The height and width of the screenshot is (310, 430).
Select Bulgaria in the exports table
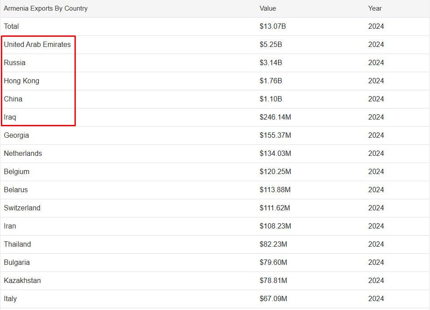pyautogui.click(x=17, y=262)
